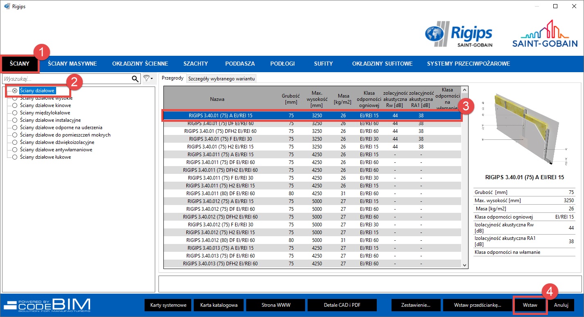Screen dimensions: 584x317
Task: Click table scrollbar down arrow
Action: click(x=464, y=265)
